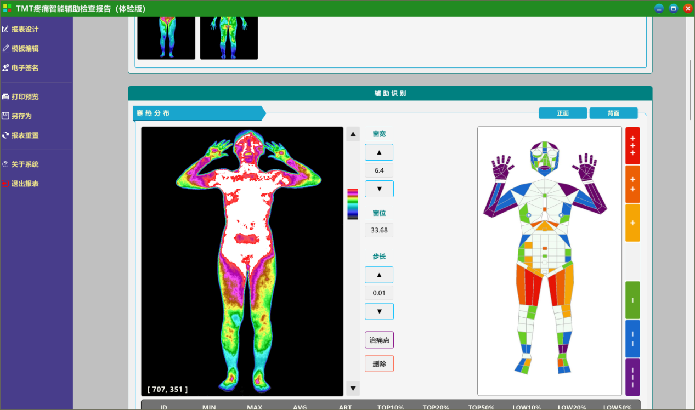This screenshot has height=410, width=695.
Task: Decrease 窗宽 with down arrow
Action: point(379,189)
